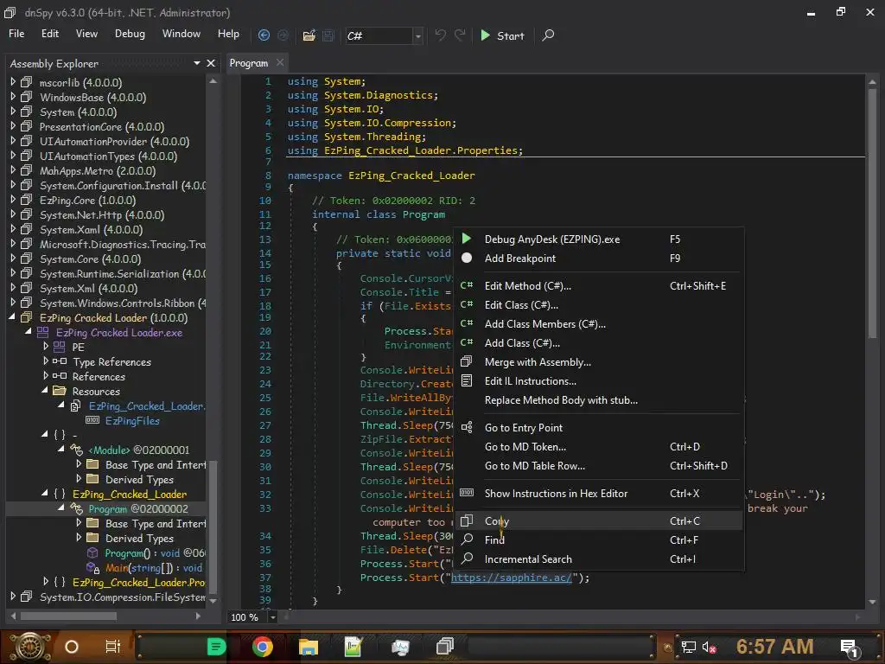Click the search magnifier toolbar icon
This screenshot has height=664, width=885.
[x=548, y=35]
